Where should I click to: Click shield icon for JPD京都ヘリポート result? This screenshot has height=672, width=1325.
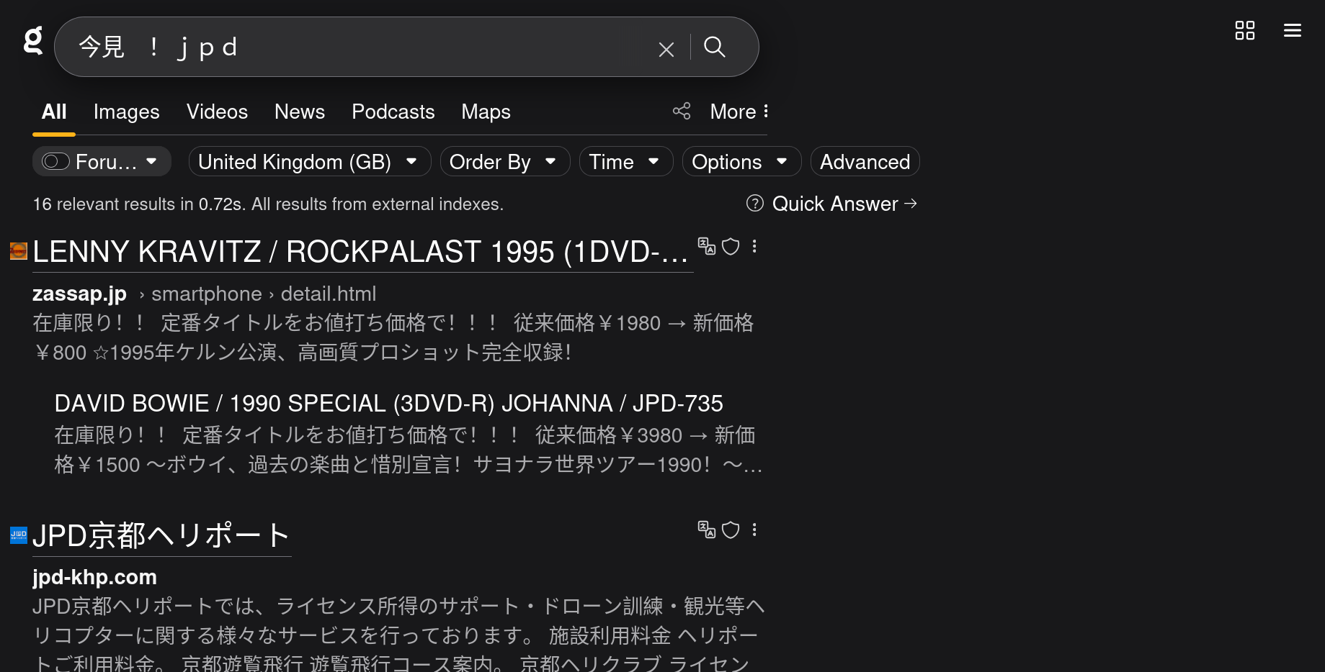point(731,530)
